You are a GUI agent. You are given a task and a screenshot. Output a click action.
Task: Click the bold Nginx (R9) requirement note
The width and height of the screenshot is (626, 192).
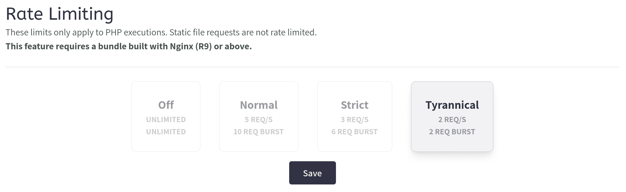pyautogui.click(x=128, y=46)
